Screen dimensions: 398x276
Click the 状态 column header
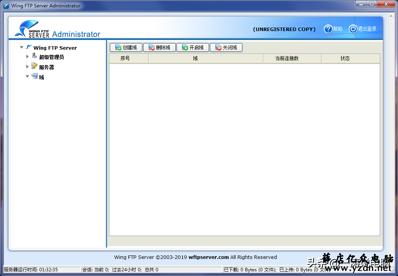[x=351, y=58]
